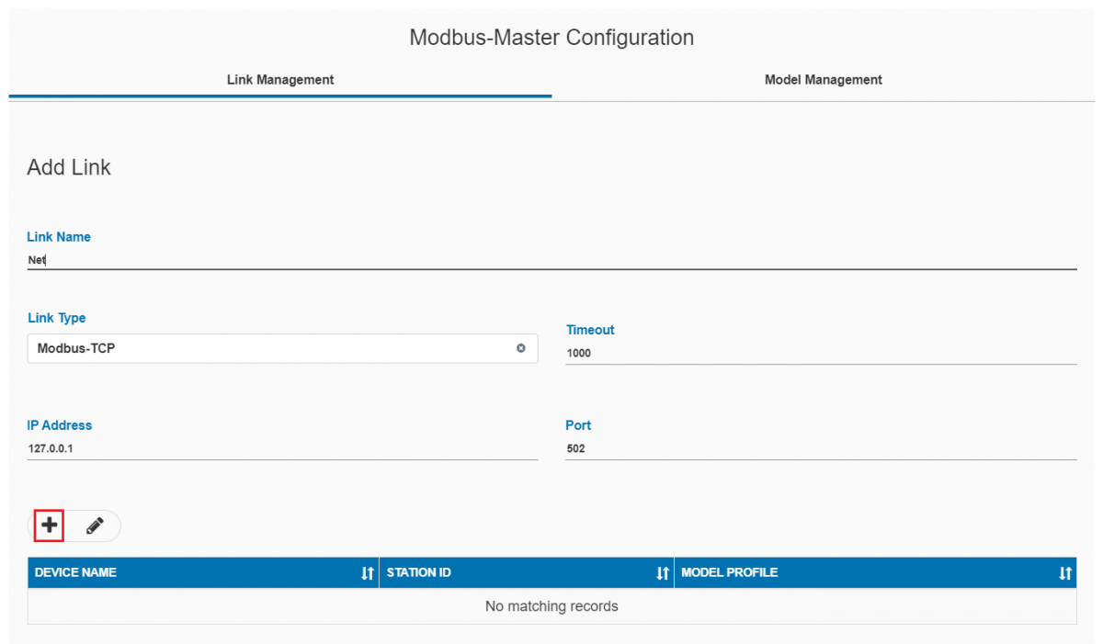Click the sort arrows on Model Profile column
The image size is (1103, 644).
click(1065, 572)
